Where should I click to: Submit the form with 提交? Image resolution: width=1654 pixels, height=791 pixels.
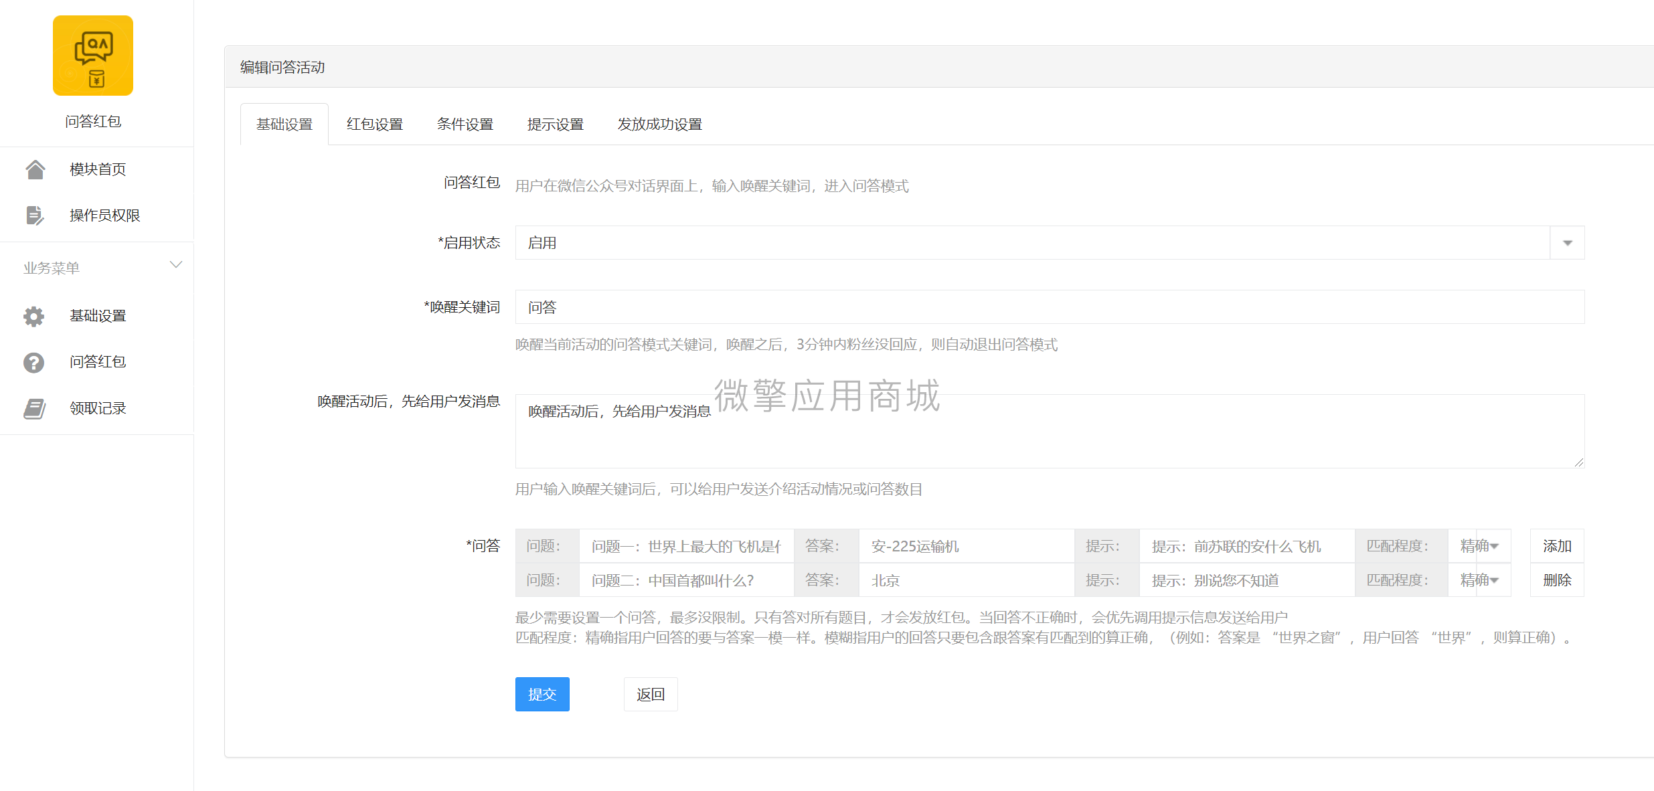[542, 695]
